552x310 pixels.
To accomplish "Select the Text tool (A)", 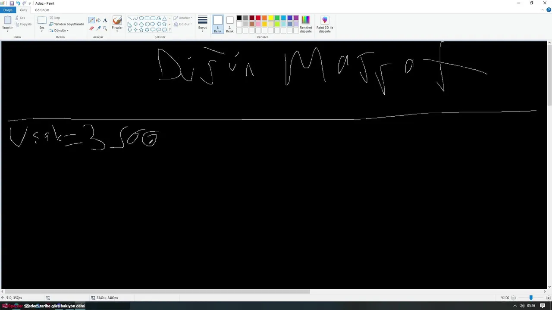I will pyautogui.click(x=105, y=20).
